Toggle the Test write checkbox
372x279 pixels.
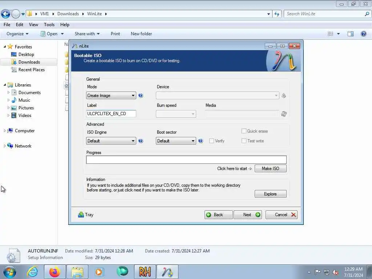coord(244,141)
